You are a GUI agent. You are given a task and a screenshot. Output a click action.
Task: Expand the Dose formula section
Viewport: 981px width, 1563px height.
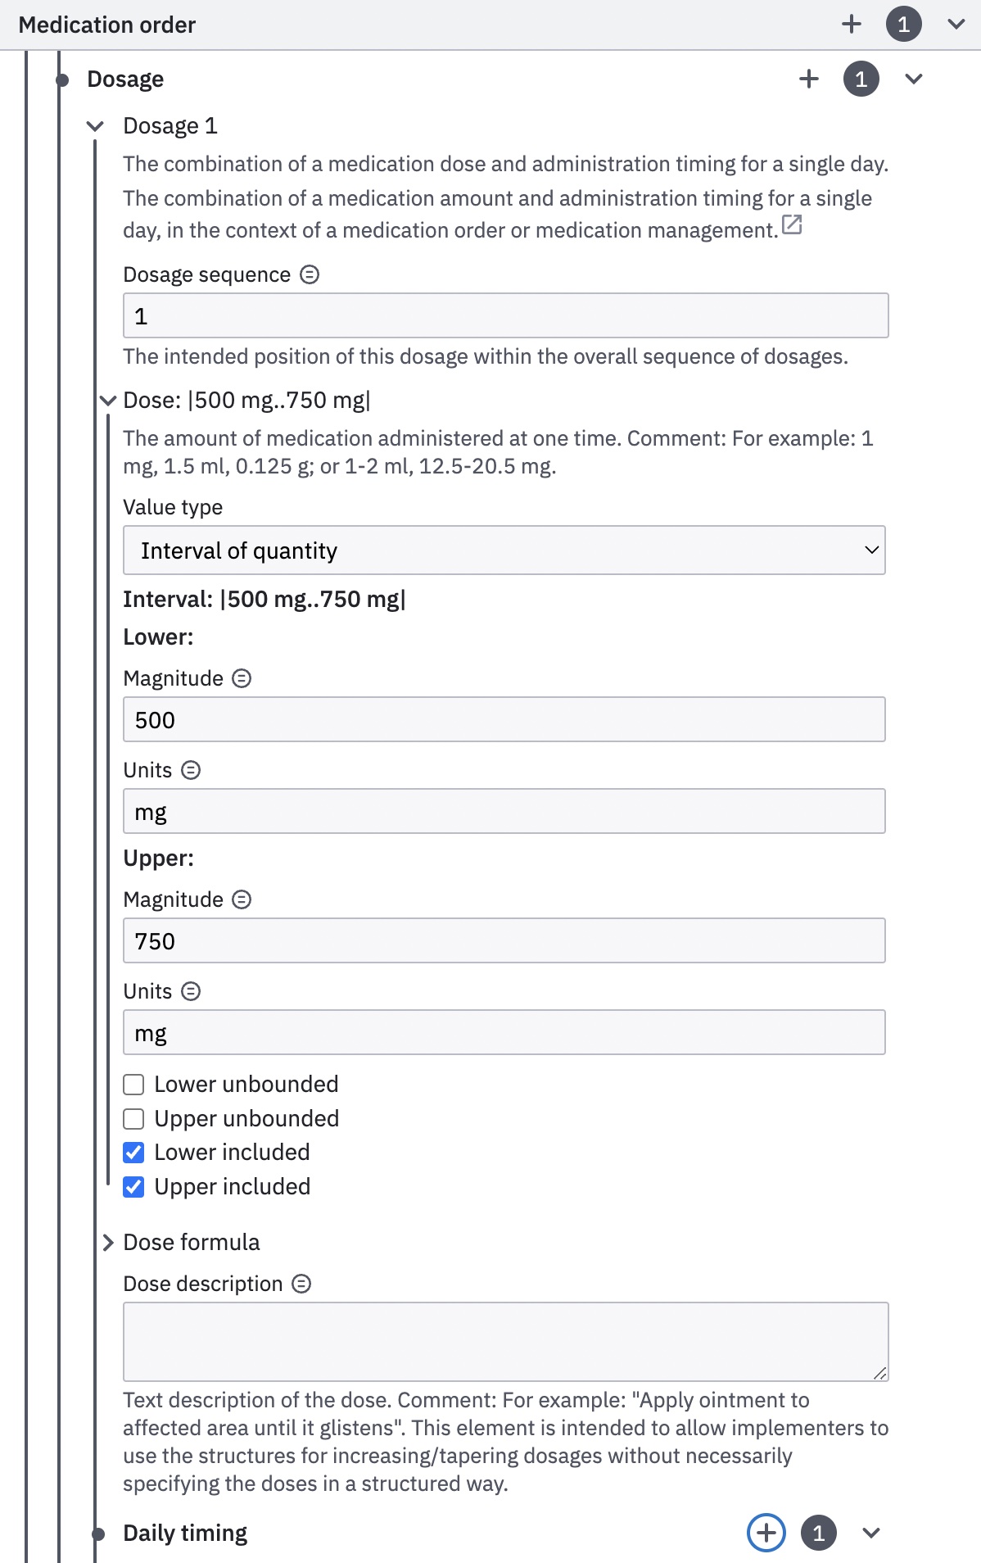pyautogui.click(x=108, y=1243)
